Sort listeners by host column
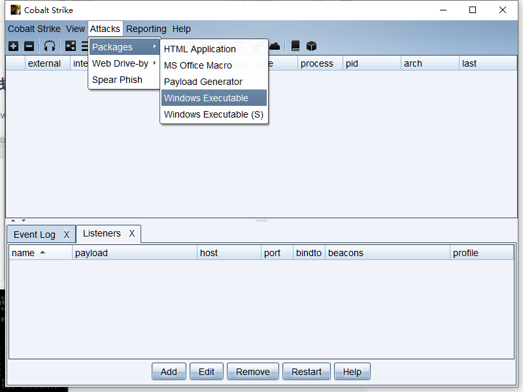This screenshot has height=392, width=523. coord(229,253)
